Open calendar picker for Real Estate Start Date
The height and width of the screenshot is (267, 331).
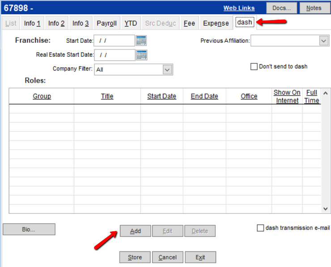pyautogui.click(x=142, y=55)
